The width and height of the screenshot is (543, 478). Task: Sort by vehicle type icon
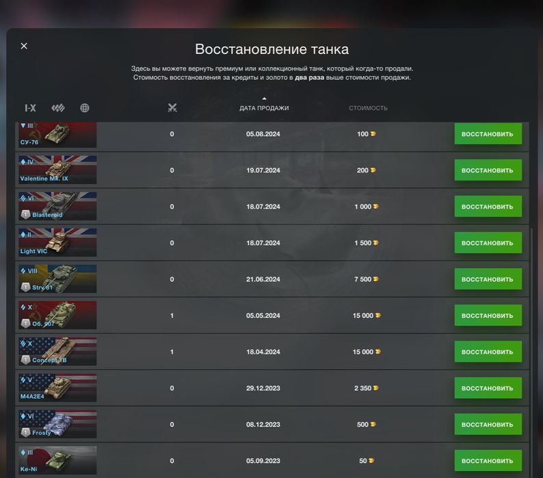(58, 108)
